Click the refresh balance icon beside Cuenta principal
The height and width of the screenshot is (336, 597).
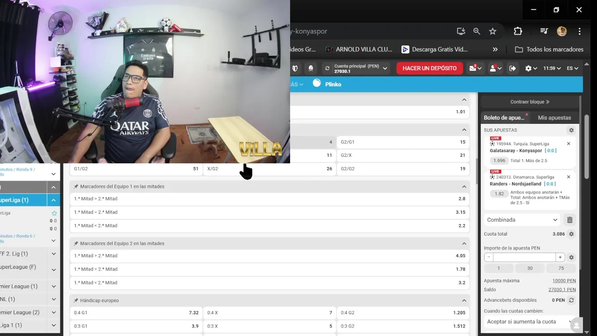pos(327,68)
